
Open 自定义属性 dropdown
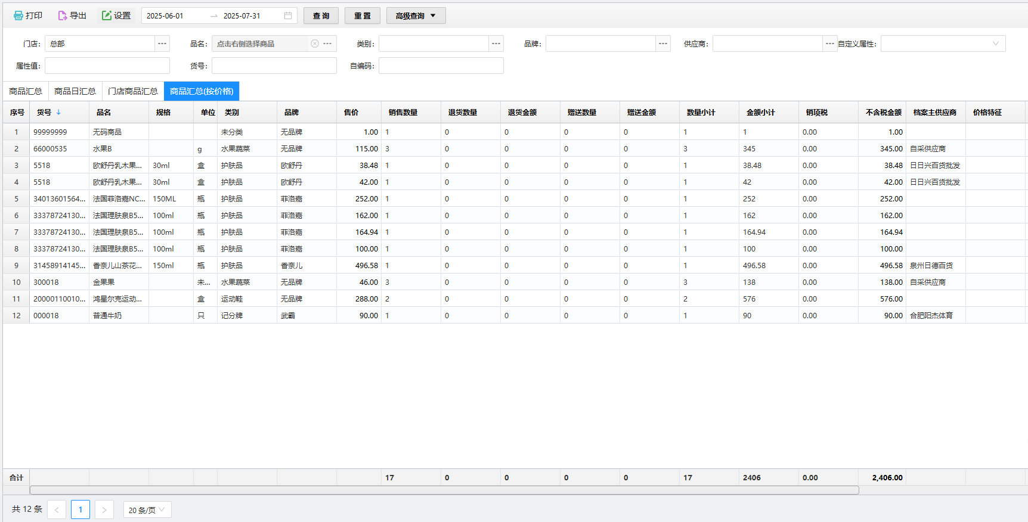point(943,44)
